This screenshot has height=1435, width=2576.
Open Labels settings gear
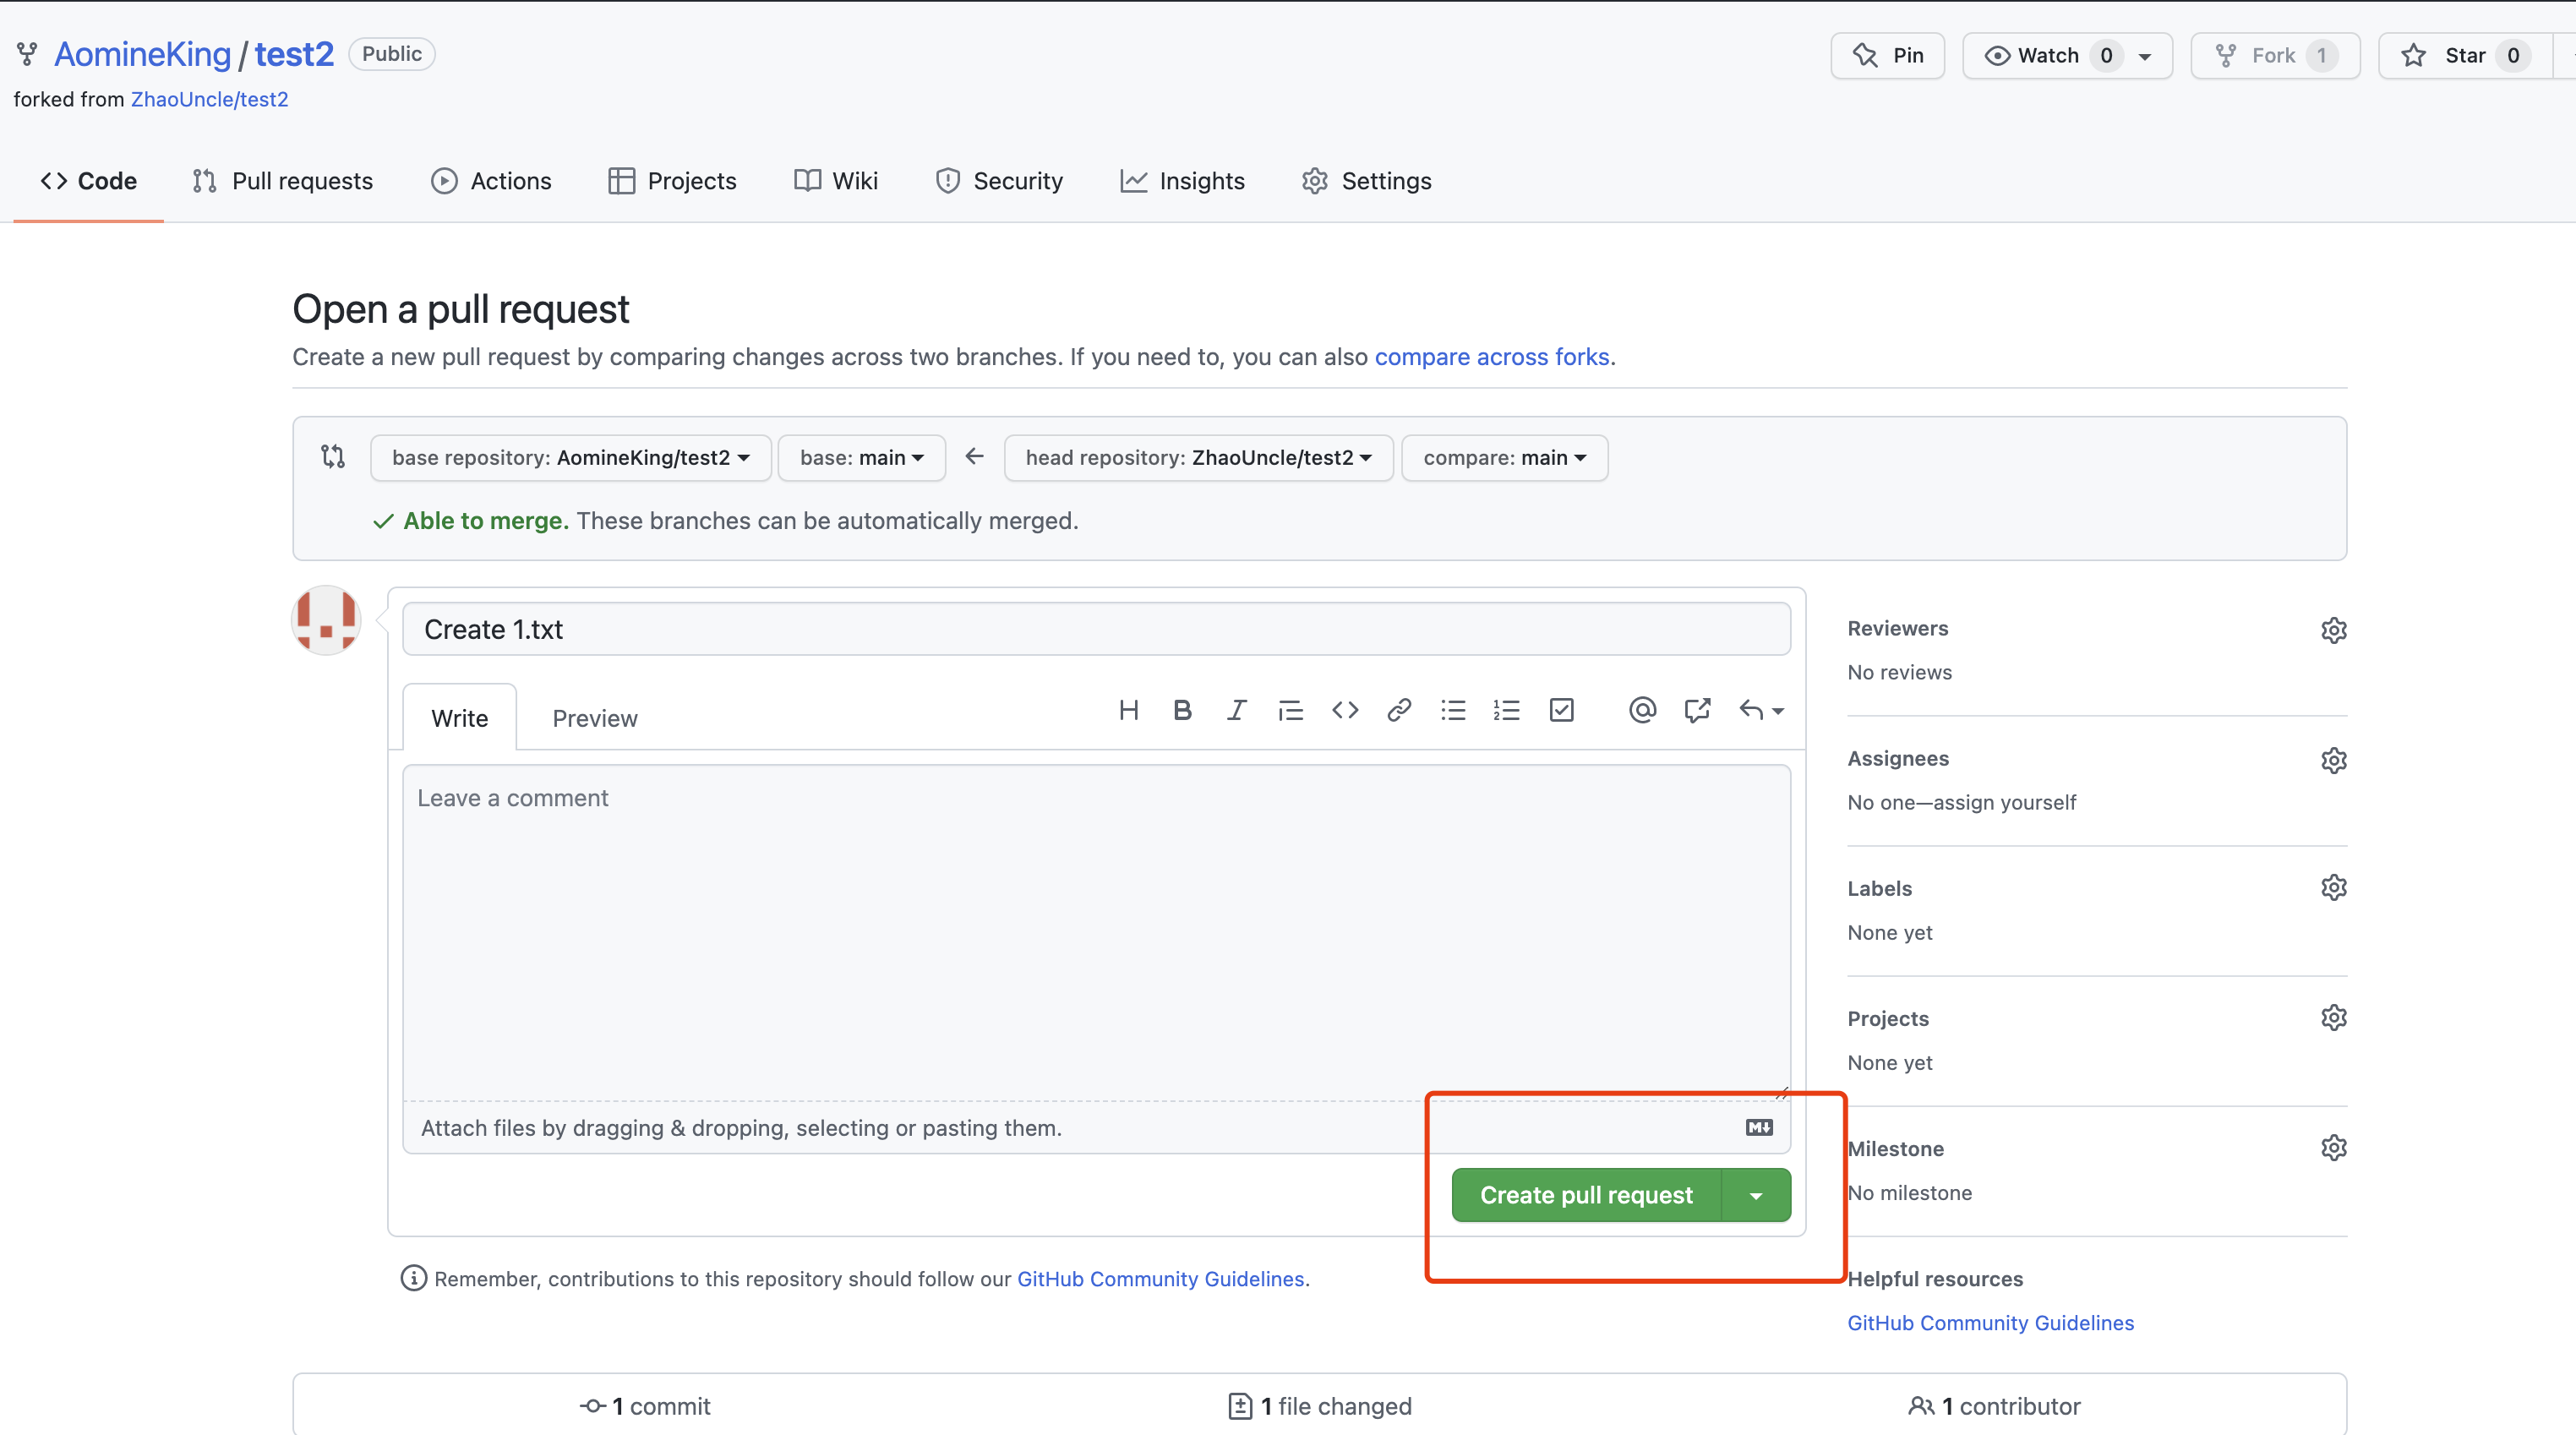coord(2333,888)
